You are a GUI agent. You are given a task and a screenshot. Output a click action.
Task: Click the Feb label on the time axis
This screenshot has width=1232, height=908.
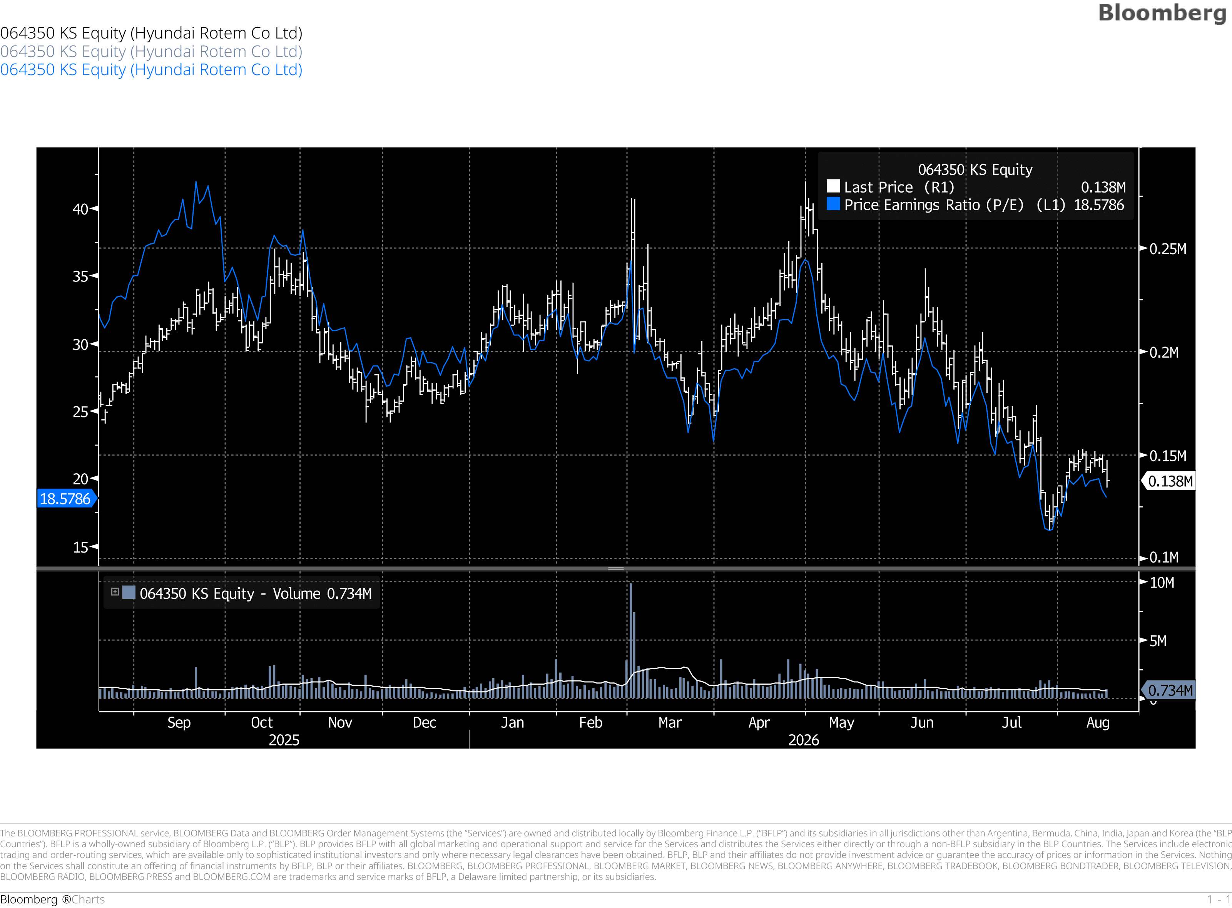coord(590,722)
